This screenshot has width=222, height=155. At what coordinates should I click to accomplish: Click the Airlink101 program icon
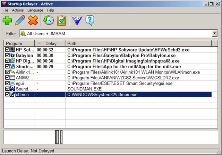click(12, 72)
